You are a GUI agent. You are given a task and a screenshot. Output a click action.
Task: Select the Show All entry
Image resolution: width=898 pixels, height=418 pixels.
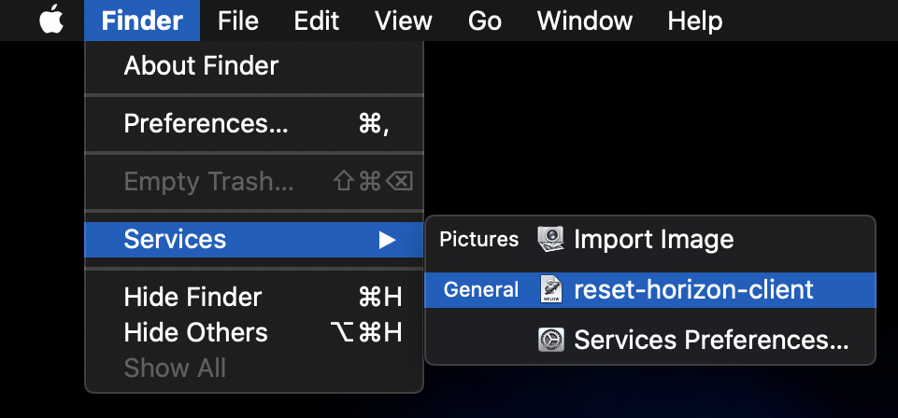click(x=254, y=368)
